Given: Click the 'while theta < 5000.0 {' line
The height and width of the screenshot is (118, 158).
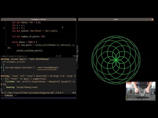Looking at the screenshot, I should (25, 42).
